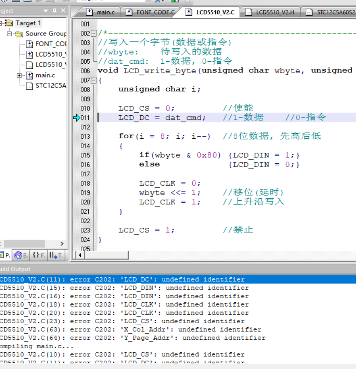The width and height of the screenshot is (356, 369).
Task: Open the LCD5510_V2.H editor tab
Action: point(270,12)
